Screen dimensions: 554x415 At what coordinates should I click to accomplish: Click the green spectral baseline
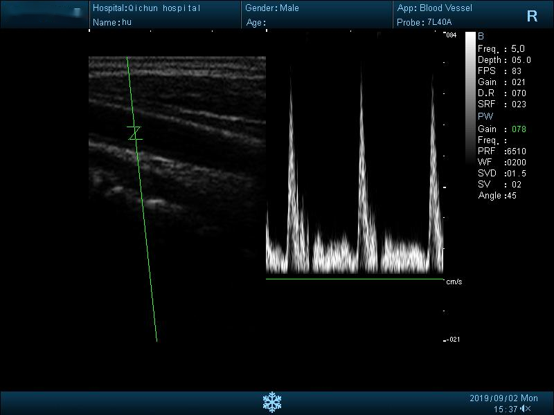(355, 279)
